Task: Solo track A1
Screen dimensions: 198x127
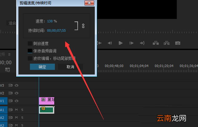Action: click(x=22, y=110)
